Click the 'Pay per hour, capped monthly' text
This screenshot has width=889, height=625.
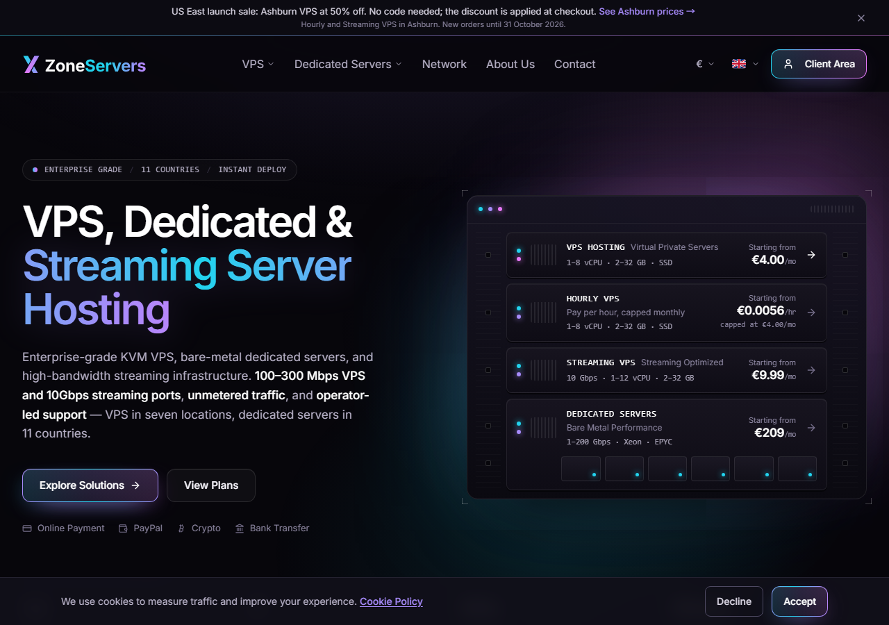coord(626,312)
